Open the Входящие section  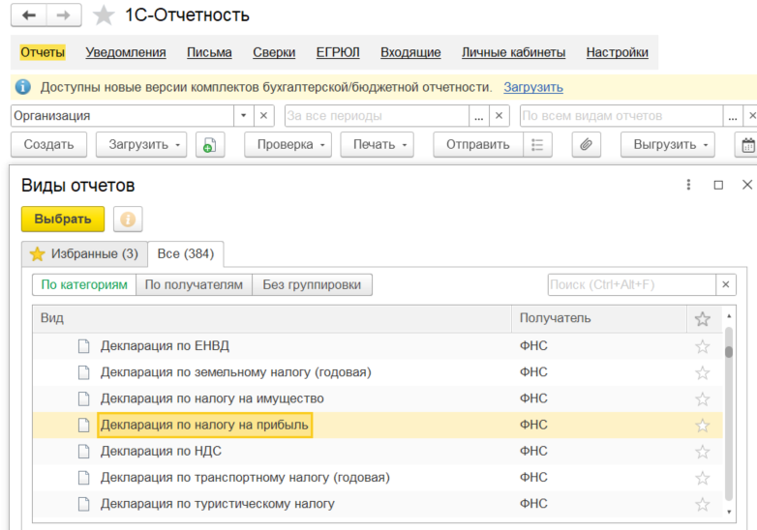click(x=410, y=52)
